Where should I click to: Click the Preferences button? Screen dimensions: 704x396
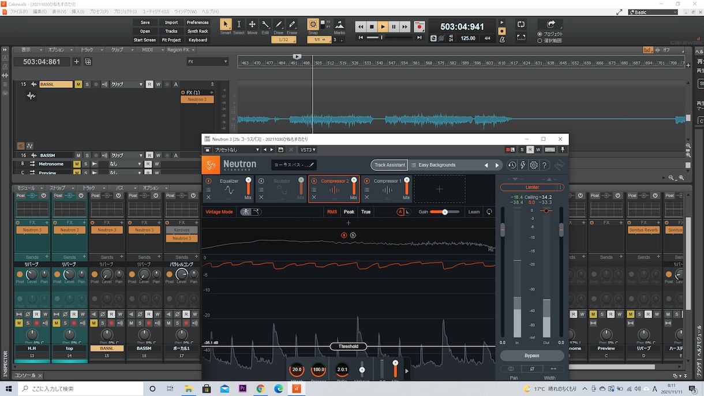197,23
